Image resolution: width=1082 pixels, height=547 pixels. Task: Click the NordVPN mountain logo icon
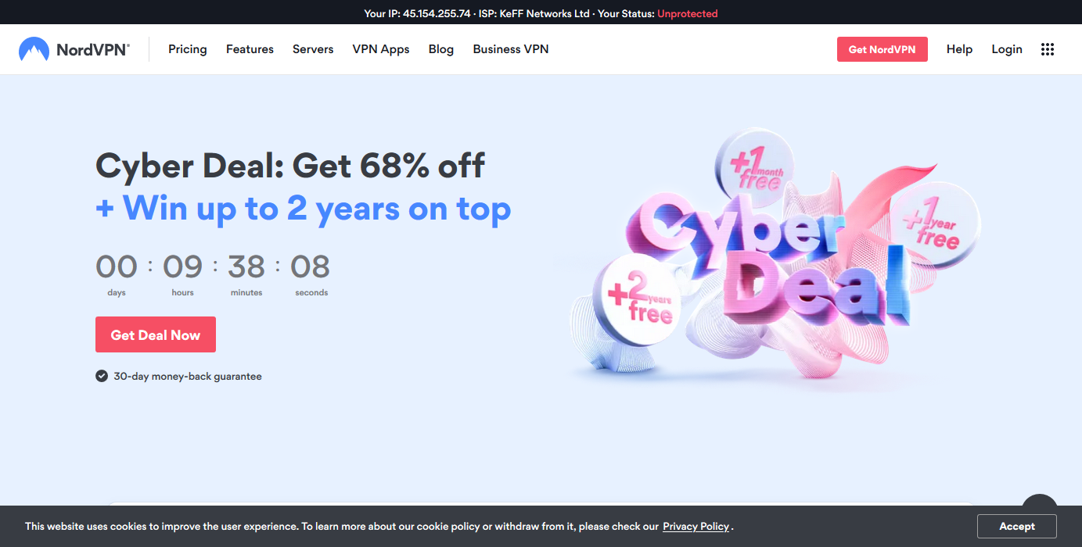[34, 49]
